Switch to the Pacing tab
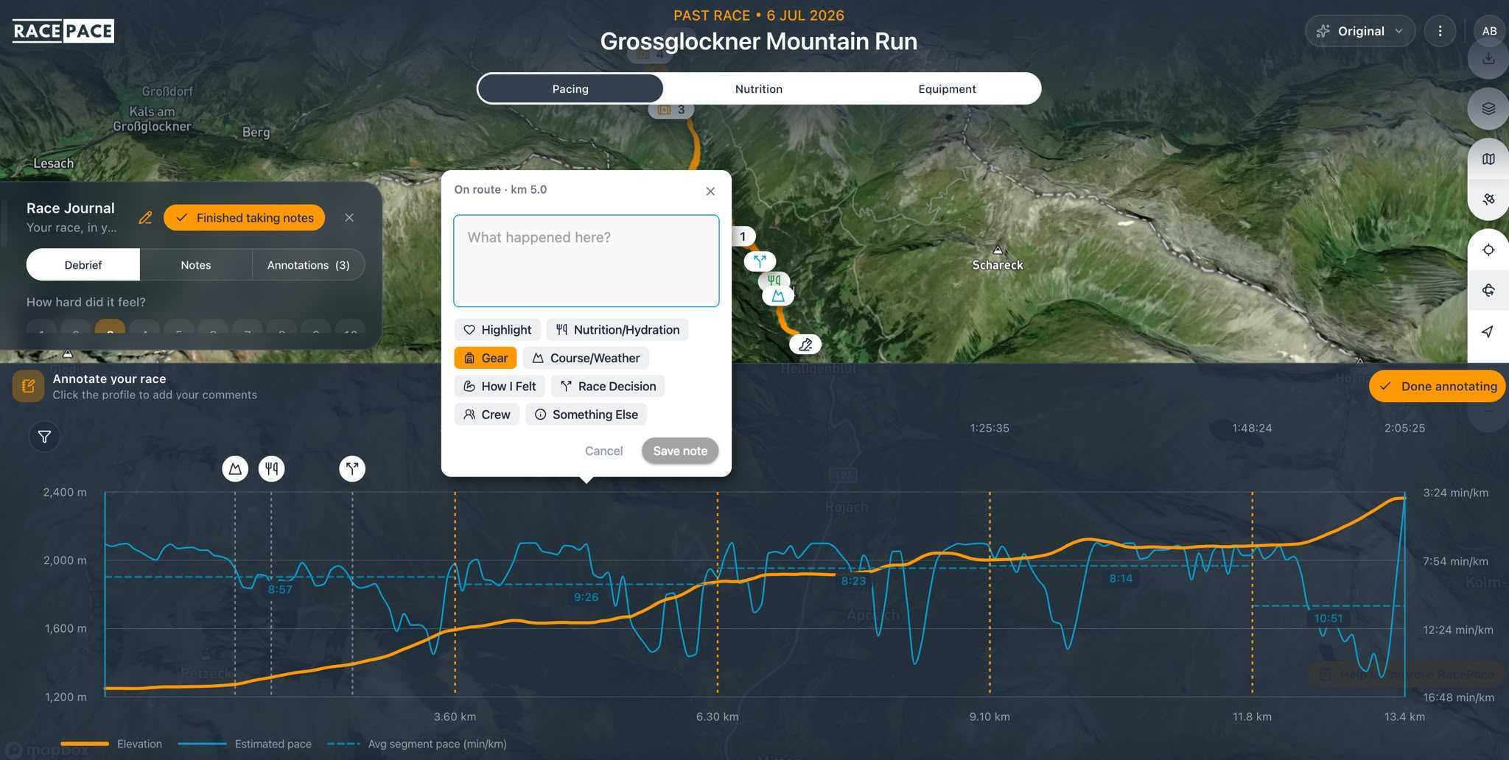This screenshot has width=1509, height=760. (x=570, y=88)
